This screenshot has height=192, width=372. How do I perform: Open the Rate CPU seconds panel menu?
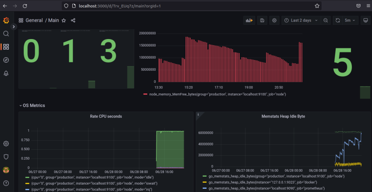pyautogui.click(x=105, y=116)
